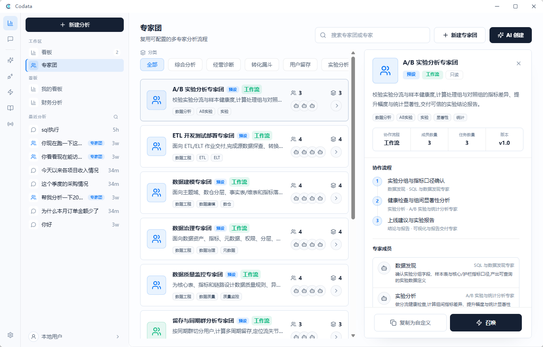Expand 本地用户 menu chevron
Screen dimensions: 543x347
point(118,337)
